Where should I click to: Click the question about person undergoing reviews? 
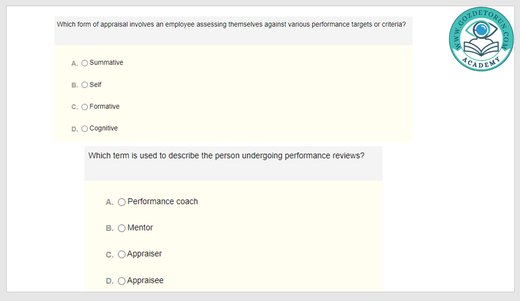click(226, 155)
